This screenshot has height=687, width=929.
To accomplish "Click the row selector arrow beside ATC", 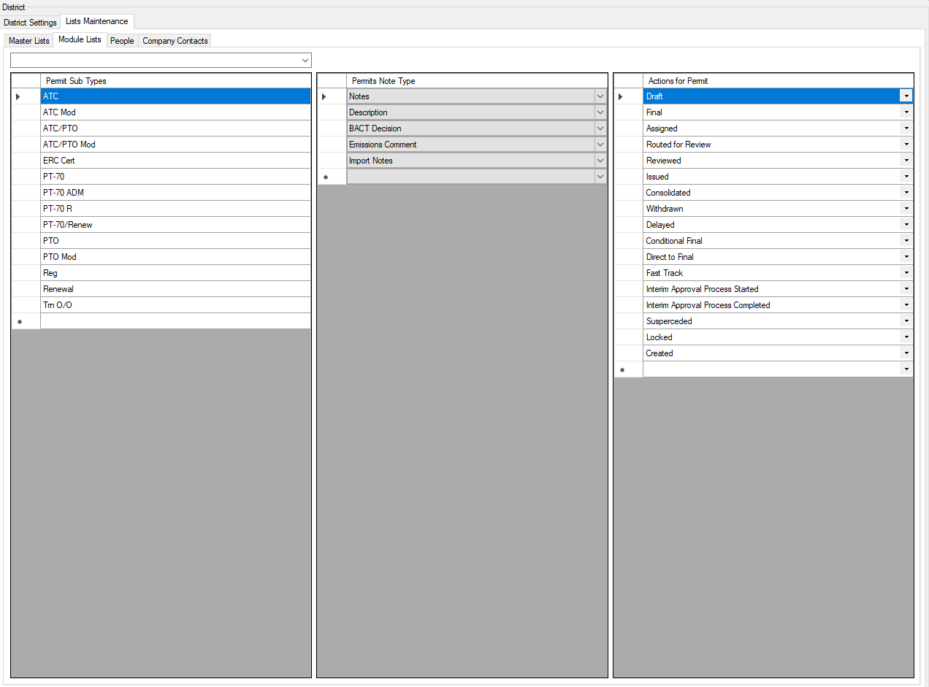I will click(x=16, y=96).
